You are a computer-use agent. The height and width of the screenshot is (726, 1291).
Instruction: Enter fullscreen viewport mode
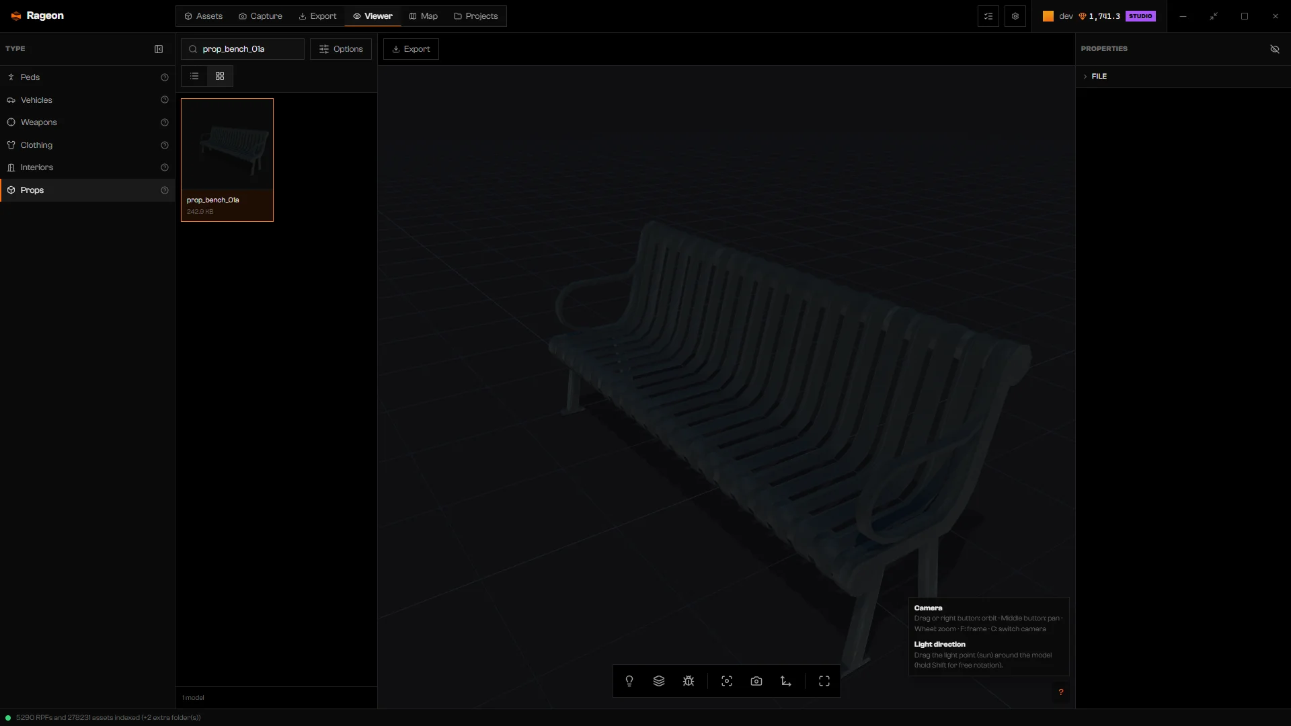(x=824, y=681)
